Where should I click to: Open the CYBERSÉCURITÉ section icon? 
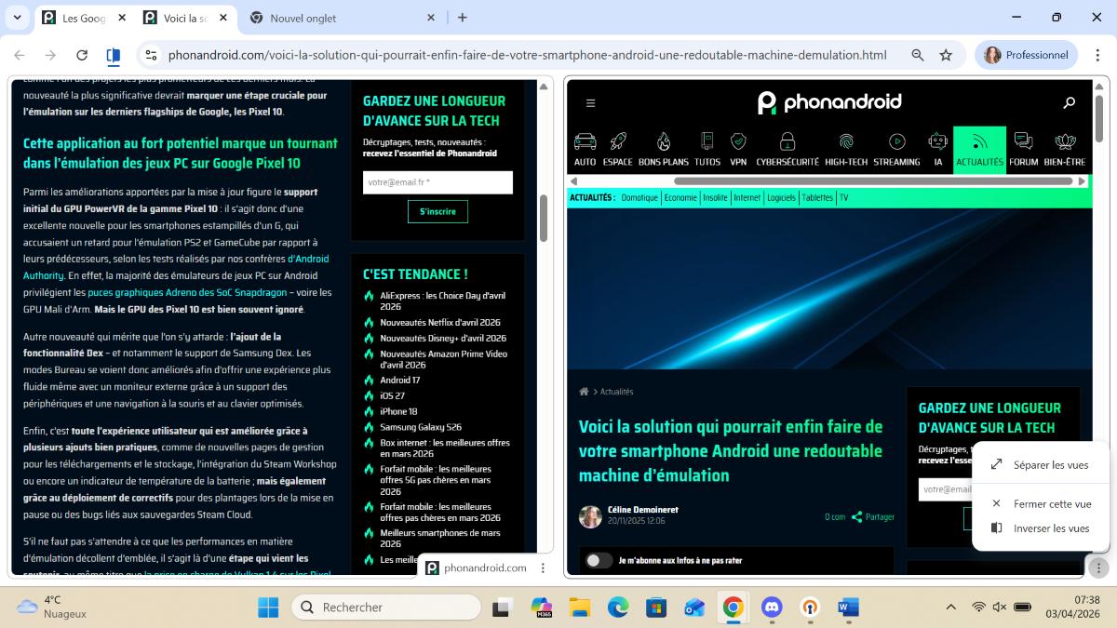coord(787,142)
